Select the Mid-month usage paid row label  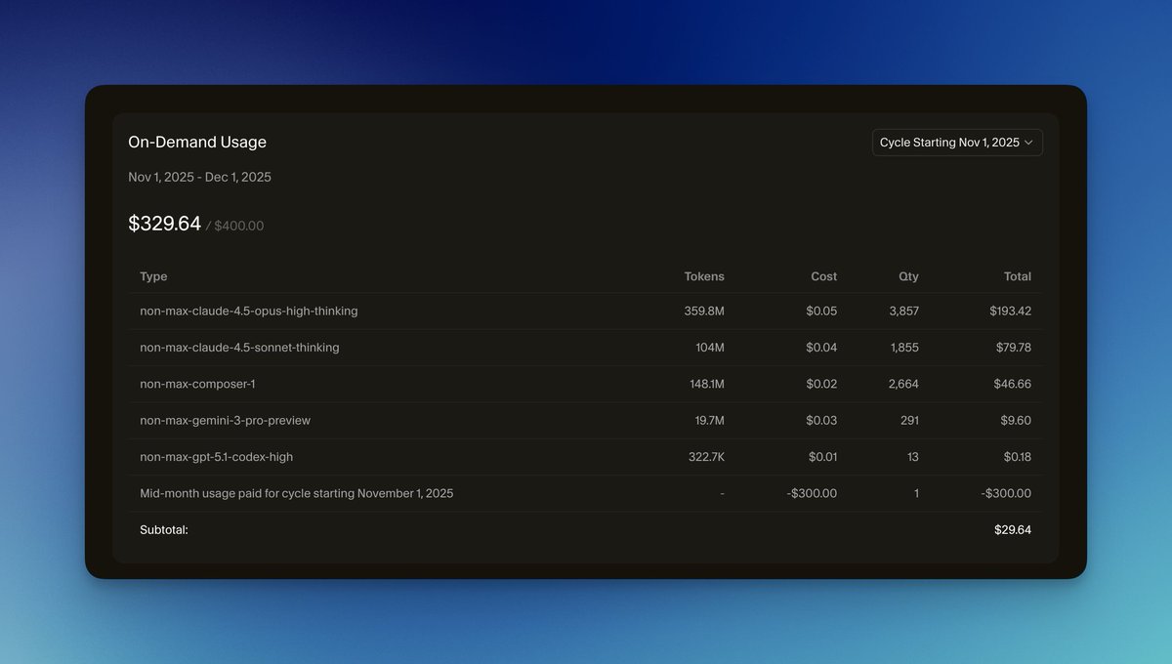(x=296, y=493)
